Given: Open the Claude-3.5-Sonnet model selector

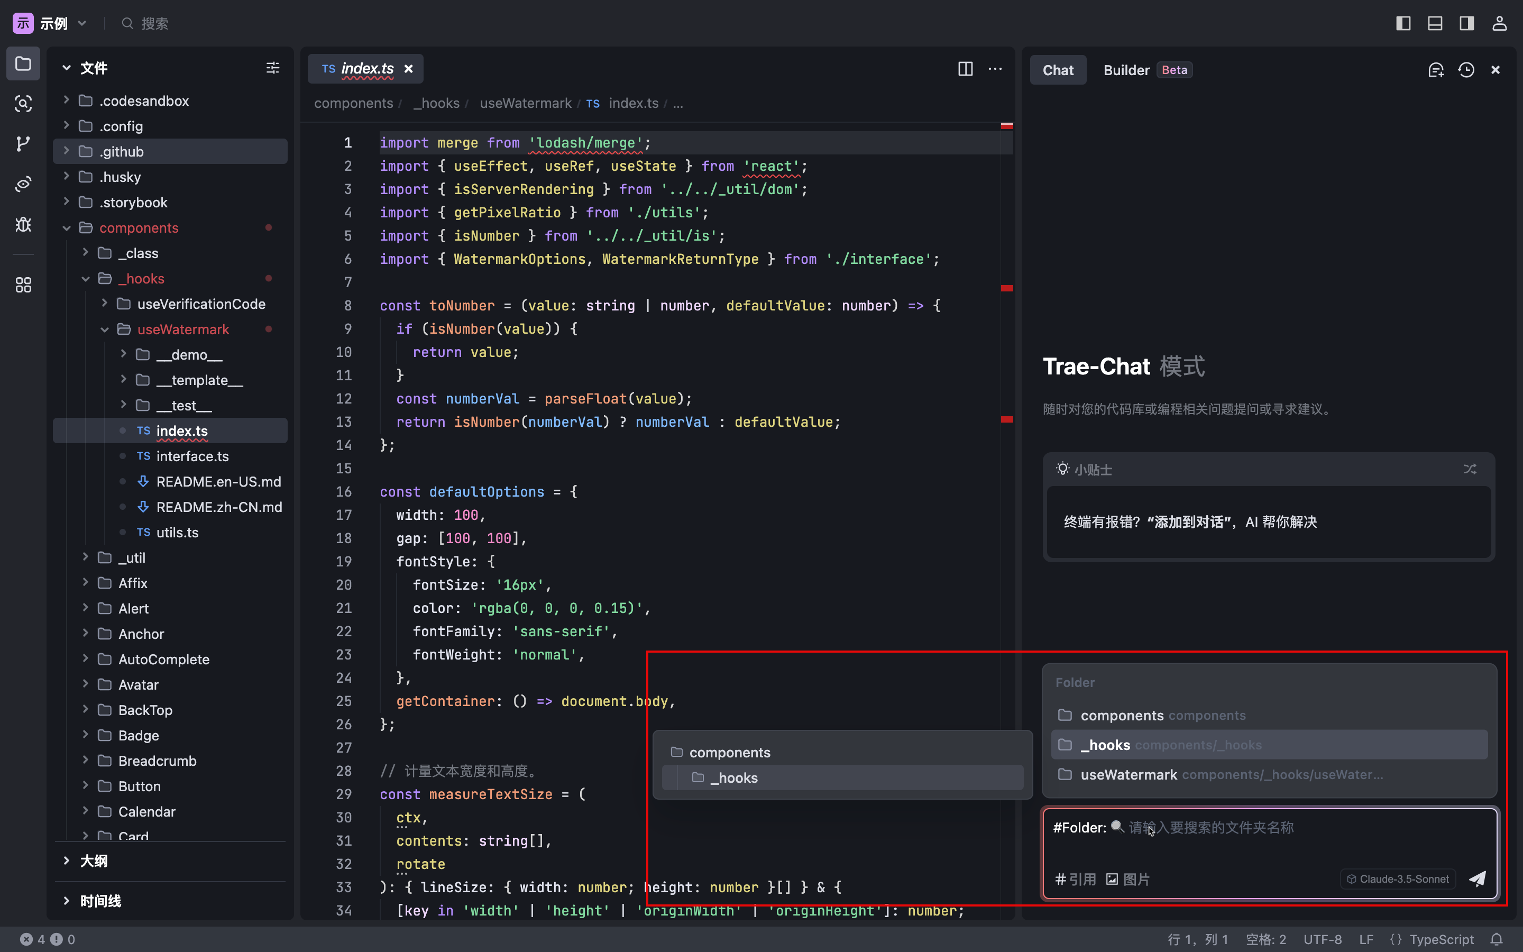Looking at the screenshot, I should click(1398, 879).
